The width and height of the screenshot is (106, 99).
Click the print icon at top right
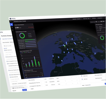click(105, 15)
